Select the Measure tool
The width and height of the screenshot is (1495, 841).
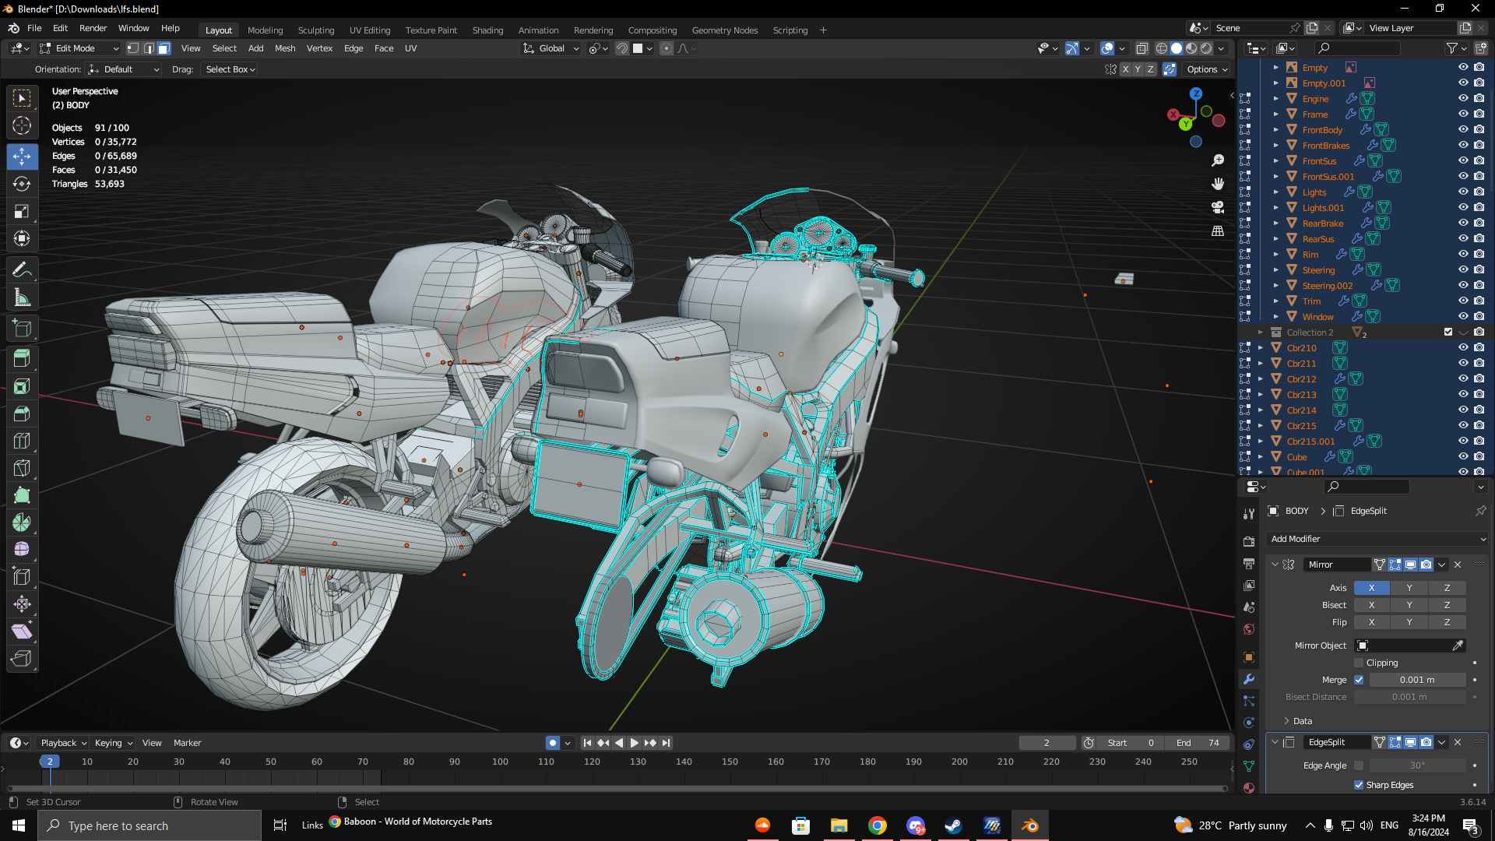(x=22, y=297)
